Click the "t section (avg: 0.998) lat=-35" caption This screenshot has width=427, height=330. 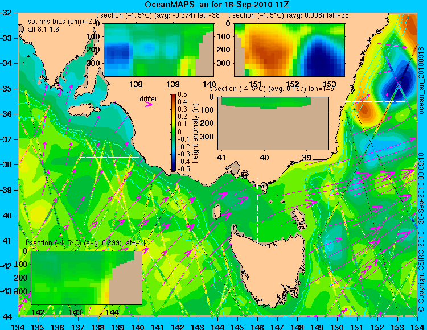coord(289,15)
